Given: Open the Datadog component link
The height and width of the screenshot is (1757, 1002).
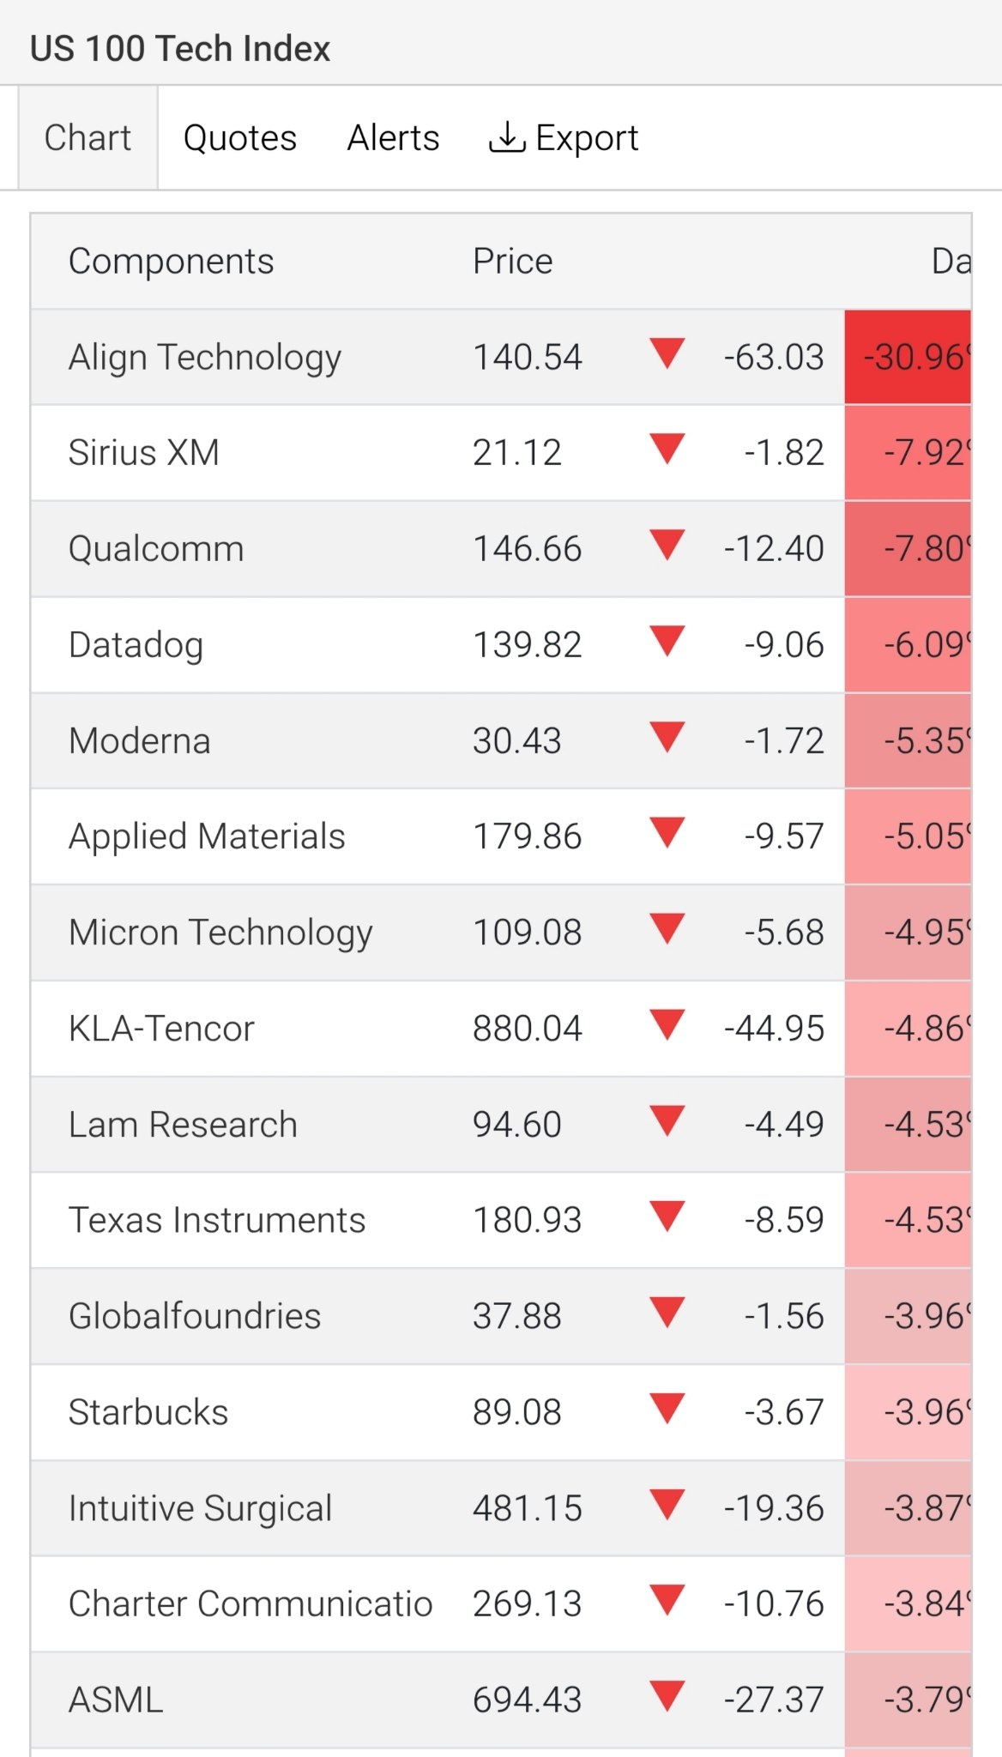Looking at the screenshot, I should tap(136, 645).
